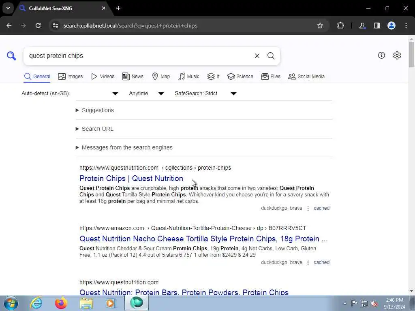Click the browser address bar URL

(x=130, y=26)
